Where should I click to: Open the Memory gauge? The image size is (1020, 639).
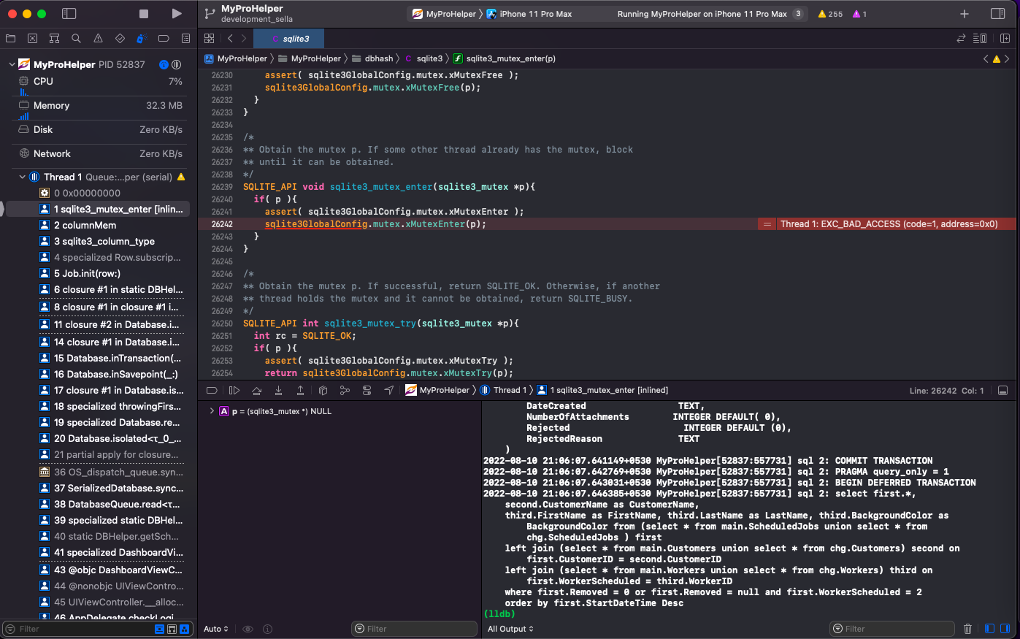coord(101,105)
